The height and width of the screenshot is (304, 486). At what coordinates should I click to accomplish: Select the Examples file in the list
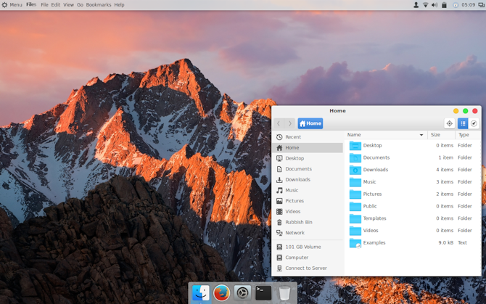point(374,243)
